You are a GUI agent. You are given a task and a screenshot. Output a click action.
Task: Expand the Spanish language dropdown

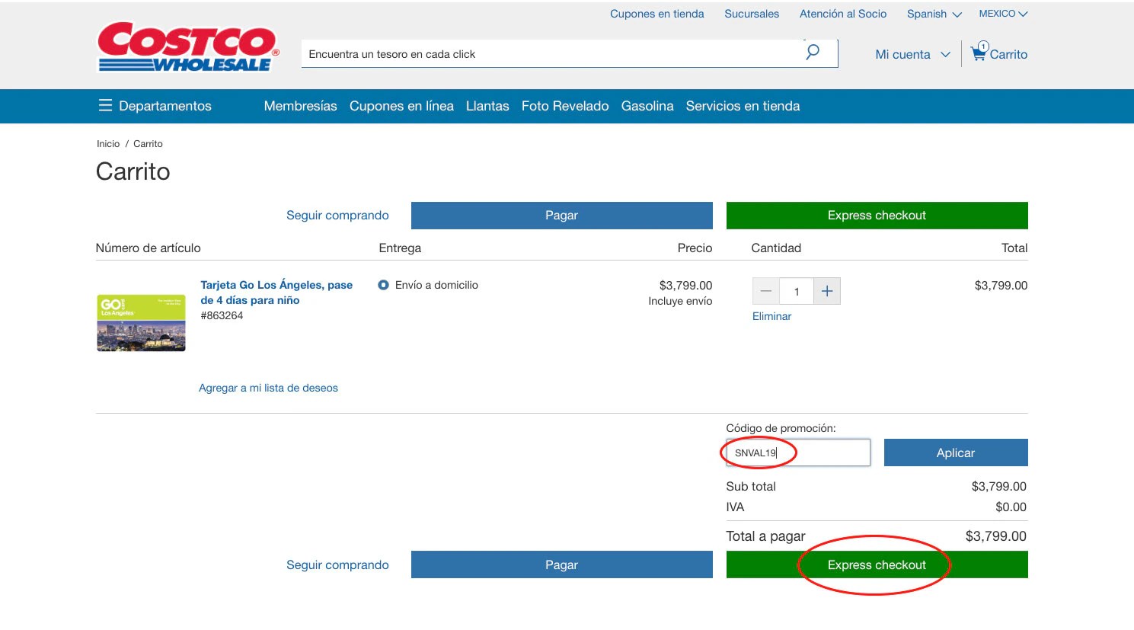[x=934, y=14]
